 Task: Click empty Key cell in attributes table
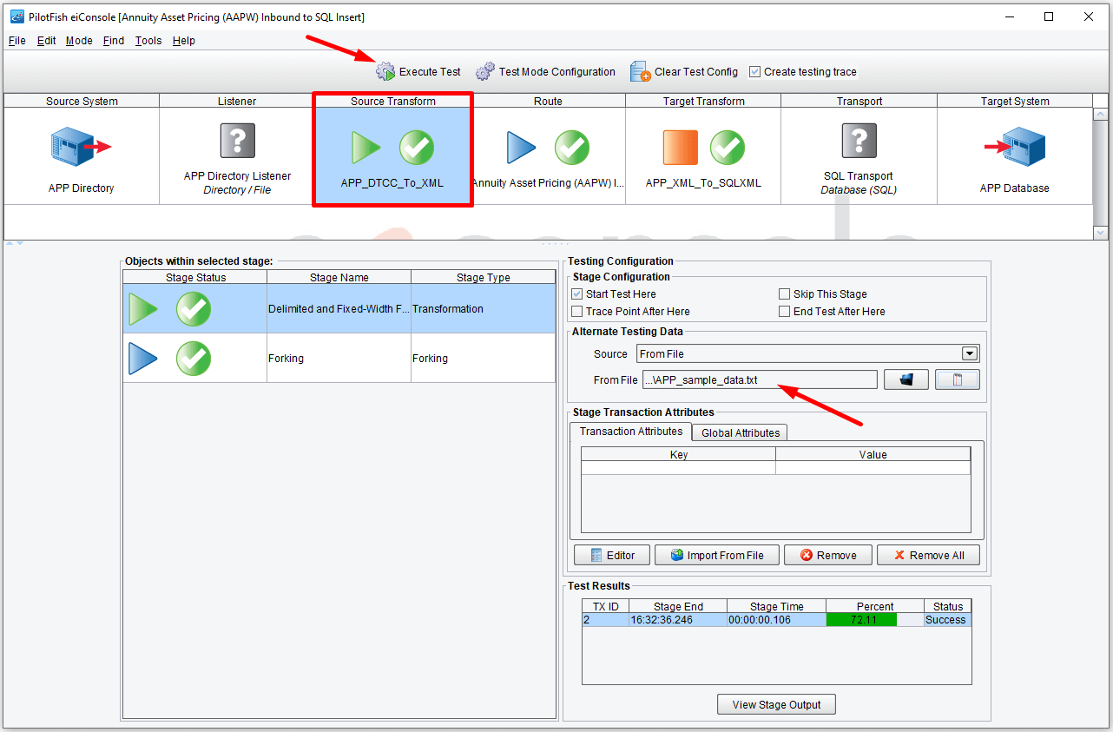click(x=678, y=468)
